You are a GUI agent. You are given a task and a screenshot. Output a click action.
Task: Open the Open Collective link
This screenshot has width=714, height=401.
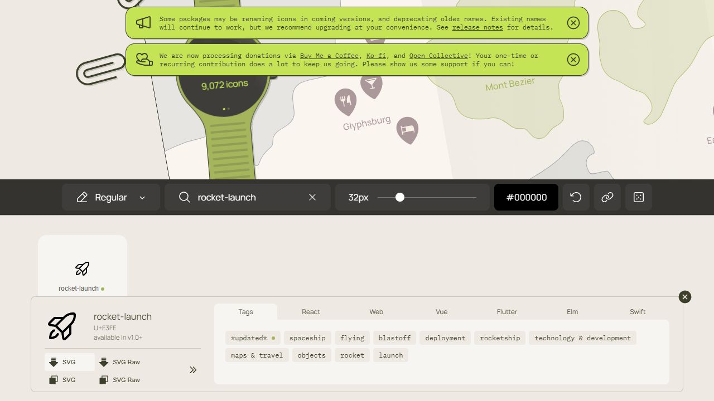[x=438, y=56]
